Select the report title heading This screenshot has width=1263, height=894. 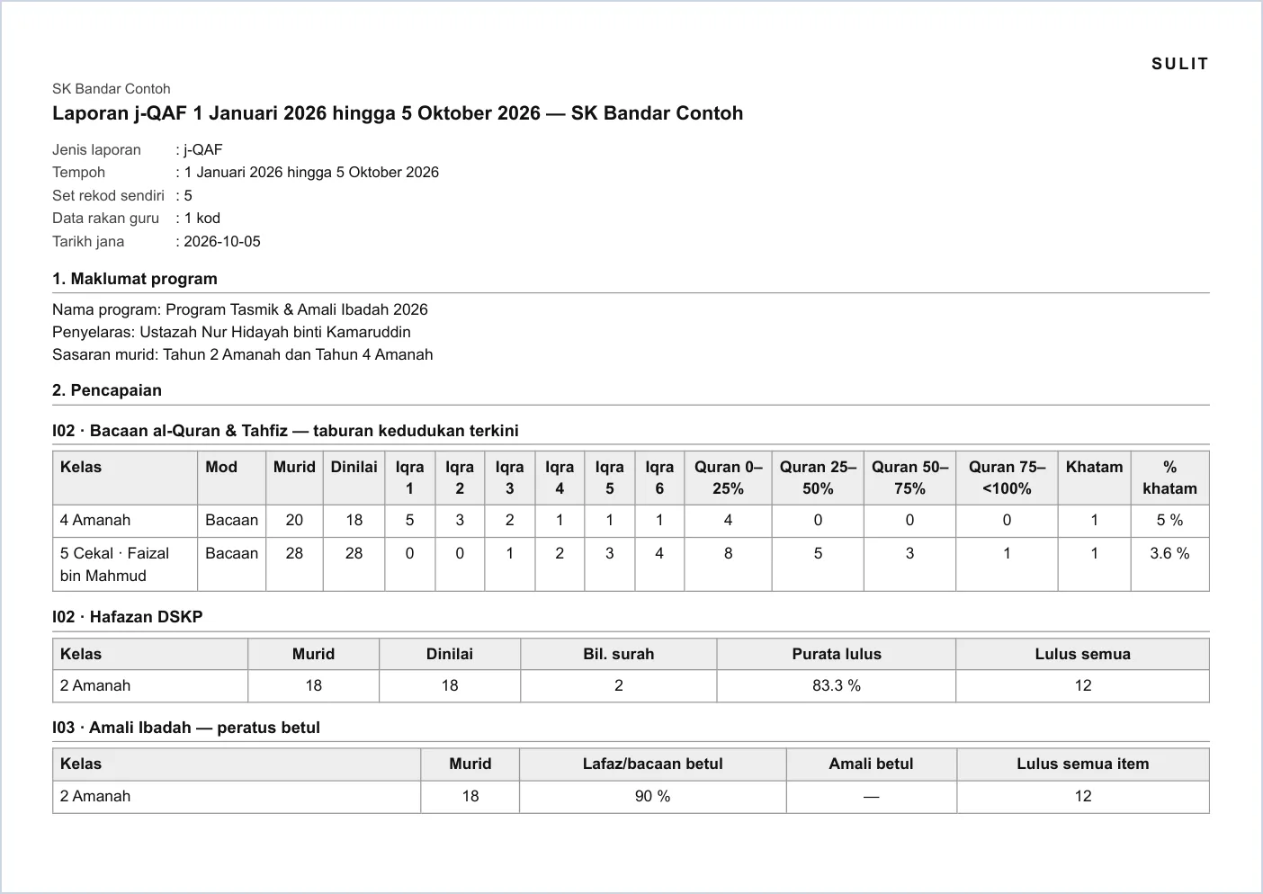[398, 113]
